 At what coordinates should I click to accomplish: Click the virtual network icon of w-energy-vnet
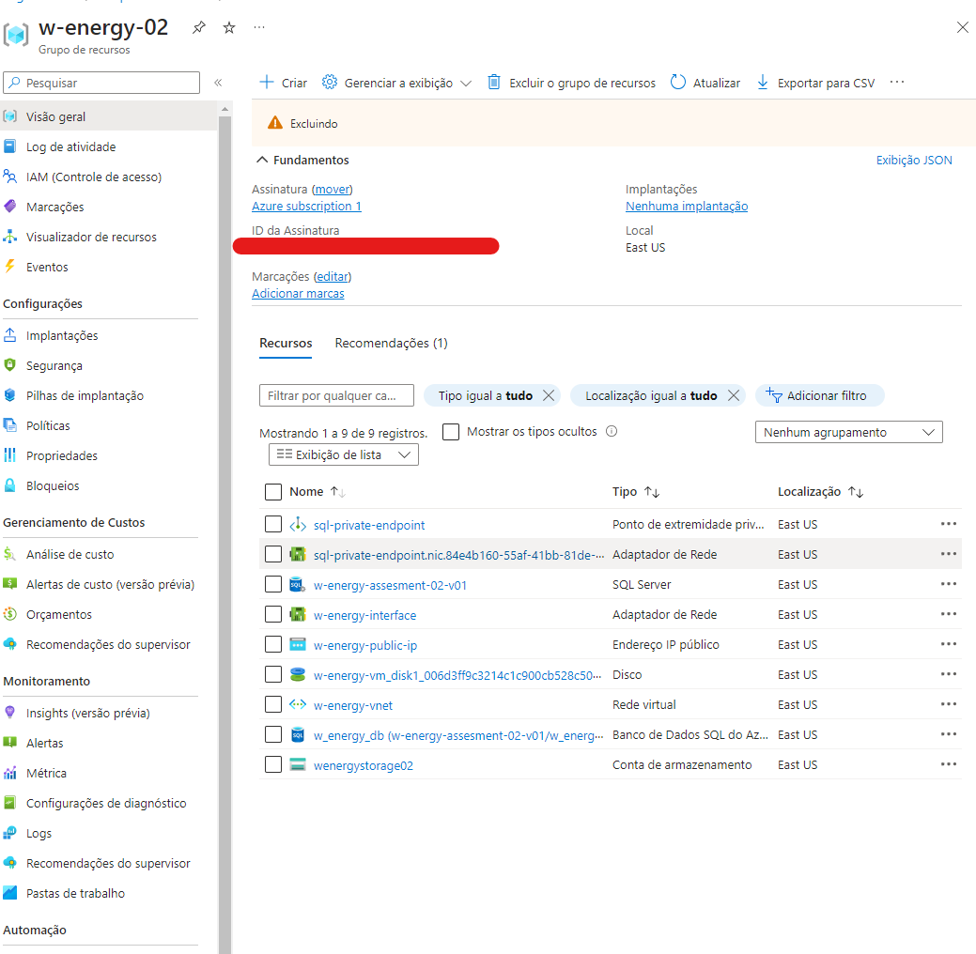(x=298, y=704)
